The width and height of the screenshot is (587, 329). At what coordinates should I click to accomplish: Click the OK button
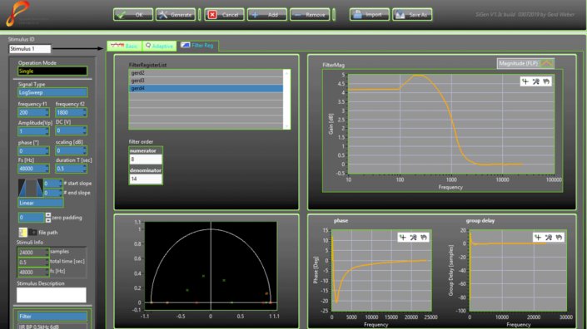[133, 15]
